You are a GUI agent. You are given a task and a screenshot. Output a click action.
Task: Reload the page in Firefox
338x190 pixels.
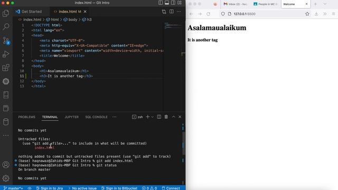point(208,14)
